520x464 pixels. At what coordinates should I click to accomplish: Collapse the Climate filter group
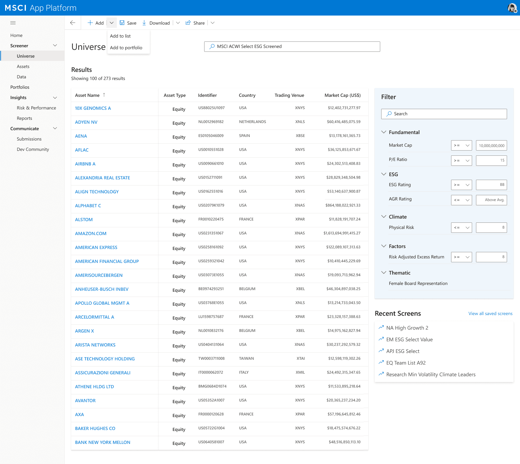[384, 217]
